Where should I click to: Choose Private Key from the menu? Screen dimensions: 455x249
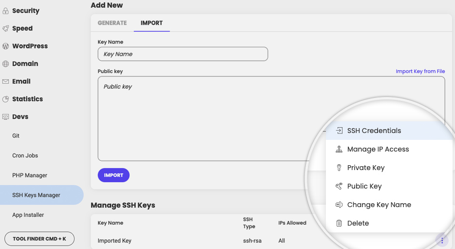pos(389,168)
